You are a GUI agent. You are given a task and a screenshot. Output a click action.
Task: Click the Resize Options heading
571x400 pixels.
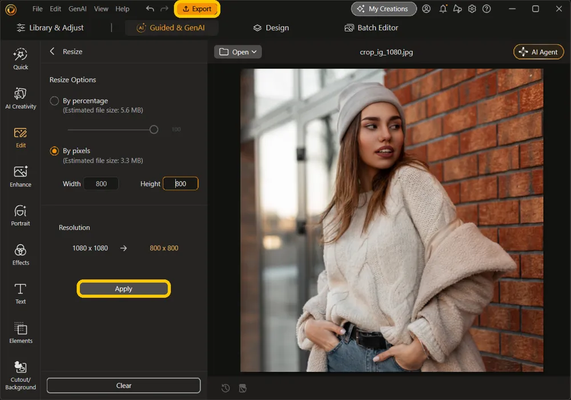tap(73, 80)
